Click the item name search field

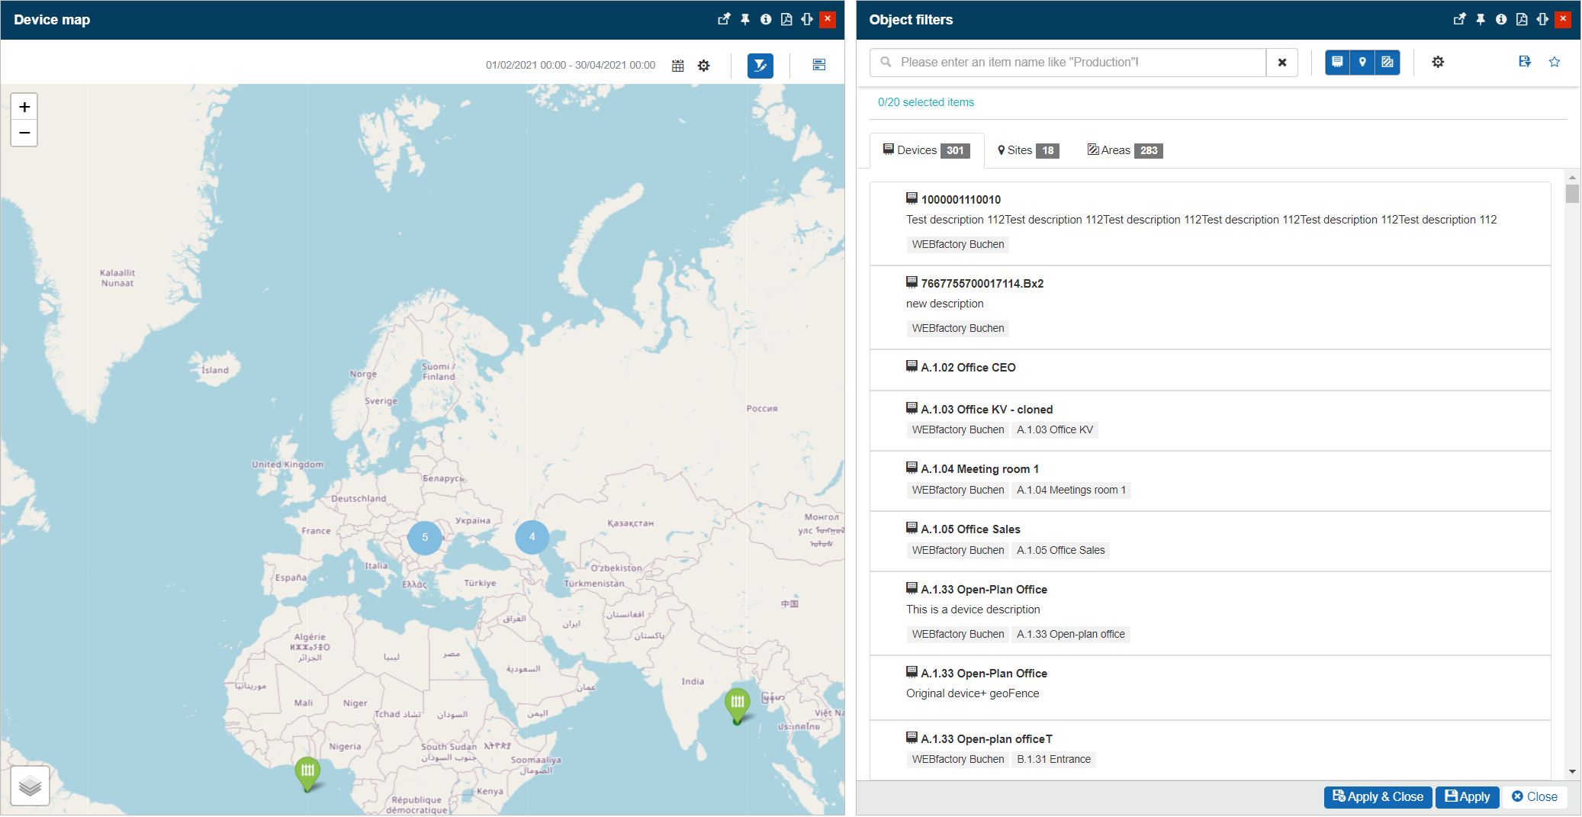pos(1076,63)
